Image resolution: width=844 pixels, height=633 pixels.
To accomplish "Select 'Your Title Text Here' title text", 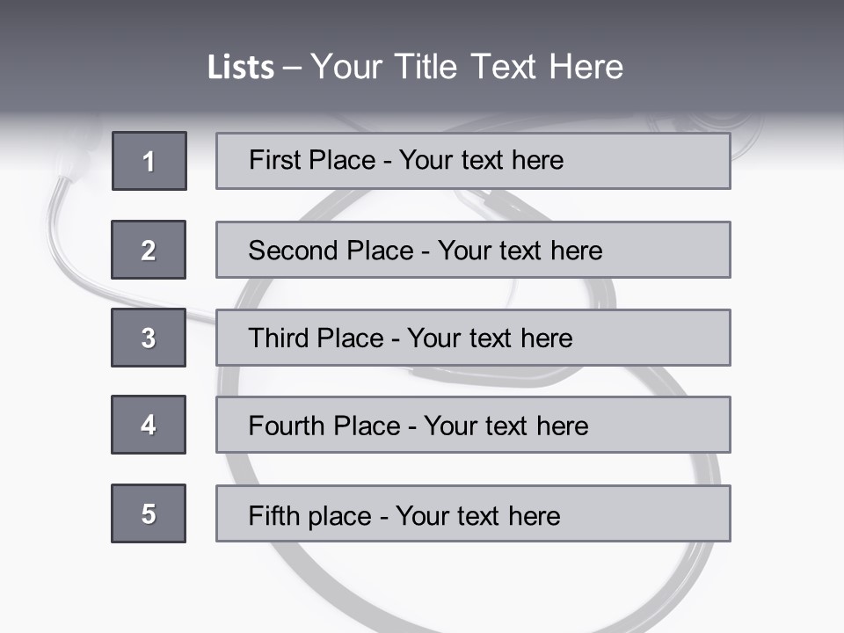I will point(467,67).
